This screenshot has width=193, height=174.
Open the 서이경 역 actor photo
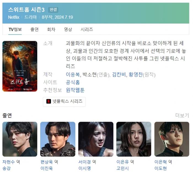(96, 139)
